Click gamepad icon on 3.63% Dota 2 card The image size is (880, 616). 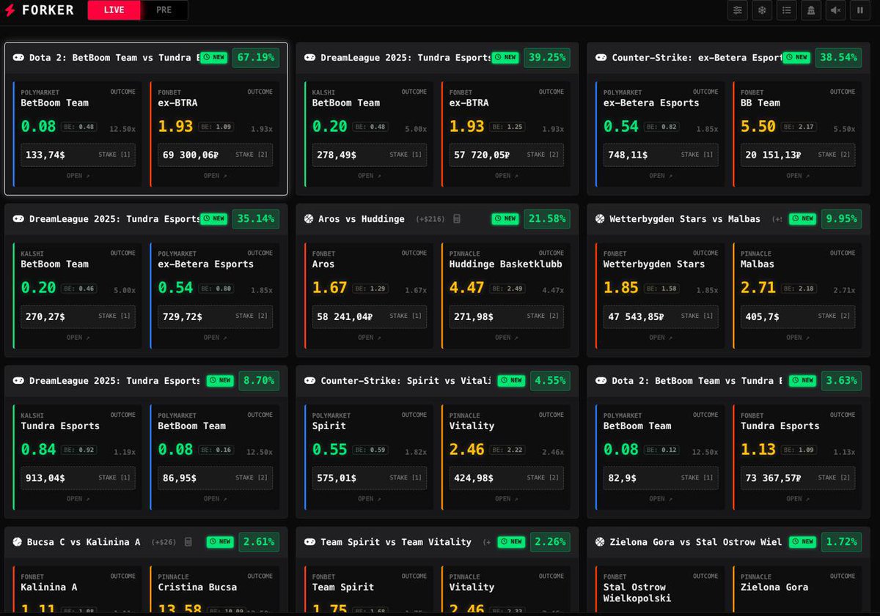pos(601,380)
